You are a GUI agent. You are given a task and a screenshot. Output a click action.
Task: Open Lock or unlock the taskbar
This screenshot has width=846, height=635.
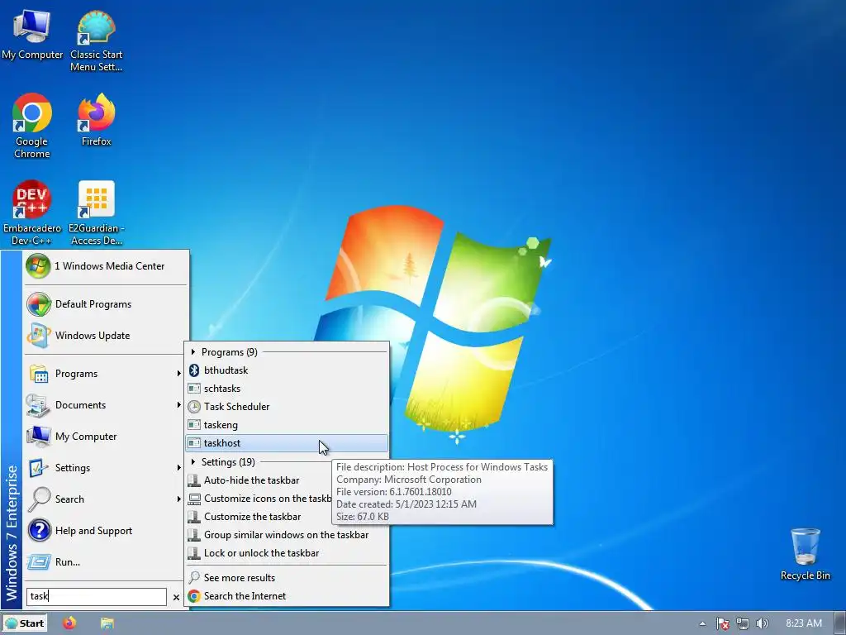pos(287,553)
